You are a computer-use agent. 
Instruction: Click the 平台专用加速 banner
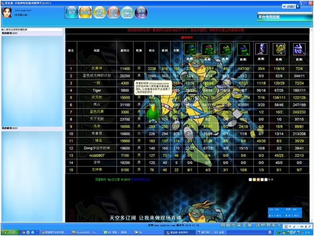tap(284, 17)
